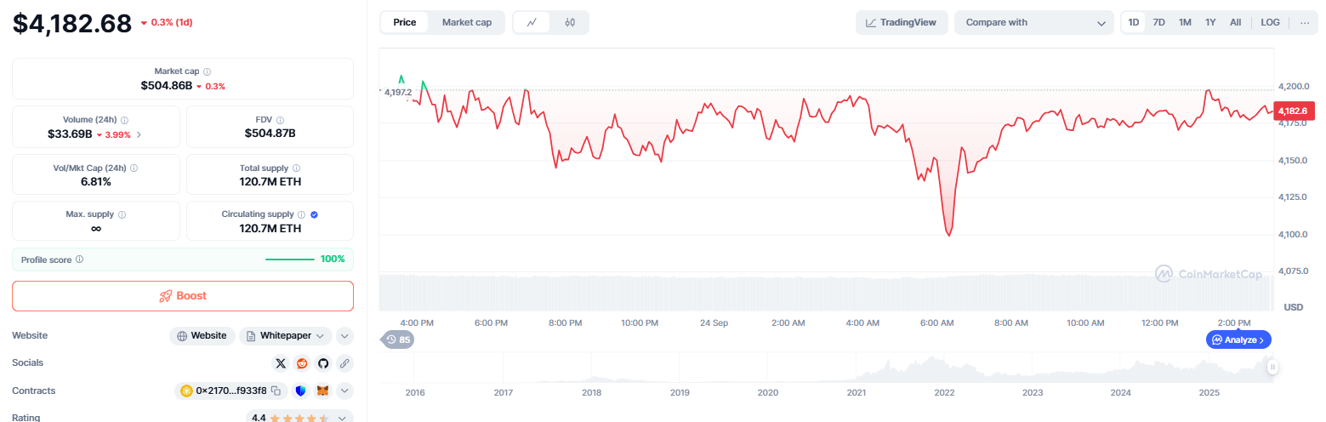The width and height of the screenshot is (1326, 422).
Task: Toggle LOG scale on the chart
Action: [x=1270, y=22]
